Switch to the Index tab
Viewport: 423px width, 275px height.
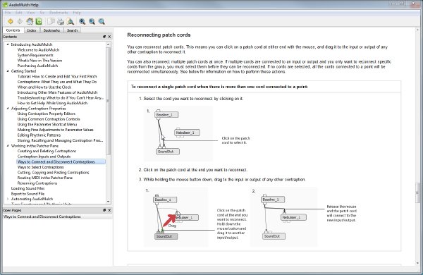pos(32,30)
